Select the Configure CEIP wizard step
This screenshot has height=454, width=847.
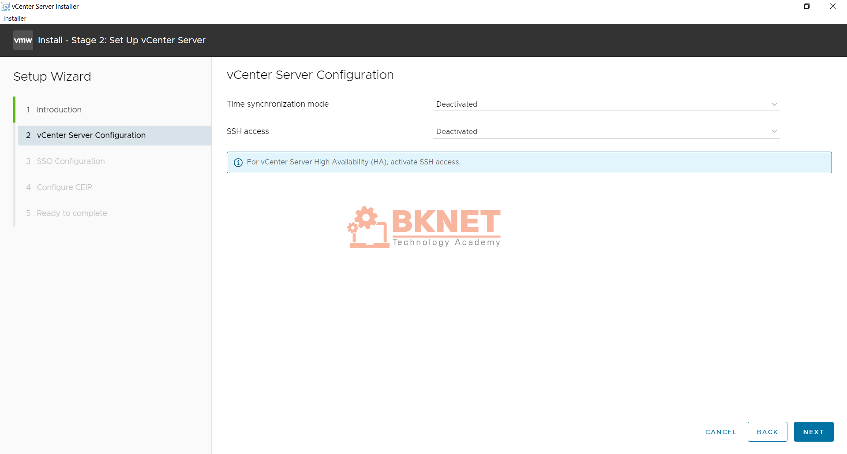point(64,187)
